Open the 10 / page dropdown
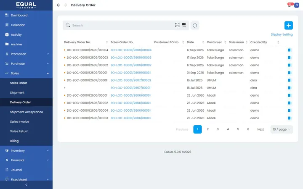The width and height of the screenshot is (303, 189). pyautogui.click(x=282, y=129)
